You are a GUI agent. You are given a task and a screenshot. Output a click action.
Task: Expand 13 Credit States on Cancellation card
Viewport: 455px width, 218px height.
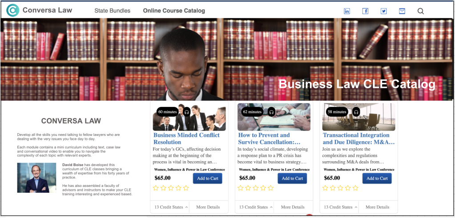pos(256,207)
